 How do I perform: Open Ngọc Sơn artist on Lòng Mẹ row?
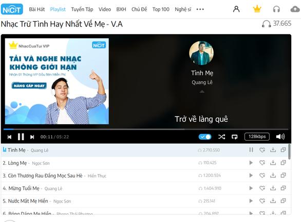click(41, 163)
